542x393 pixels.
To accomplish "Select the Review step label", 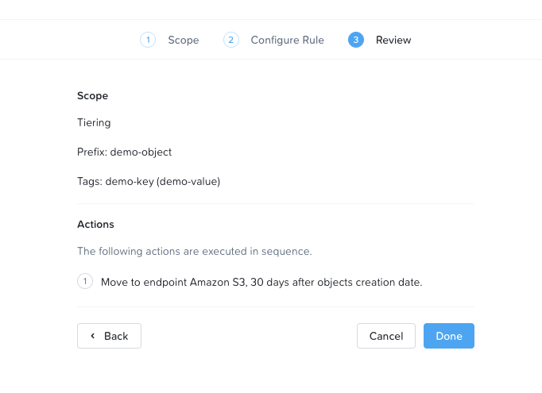I will click(x=393, y=40).
